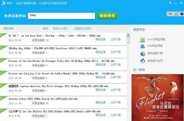Toggle the CH language button
Image resolution: width=184 pixels, height=121 pixels.
tap(170, 14)
